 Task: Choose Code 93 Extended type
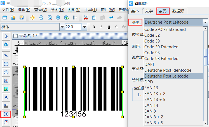[173, 59]
